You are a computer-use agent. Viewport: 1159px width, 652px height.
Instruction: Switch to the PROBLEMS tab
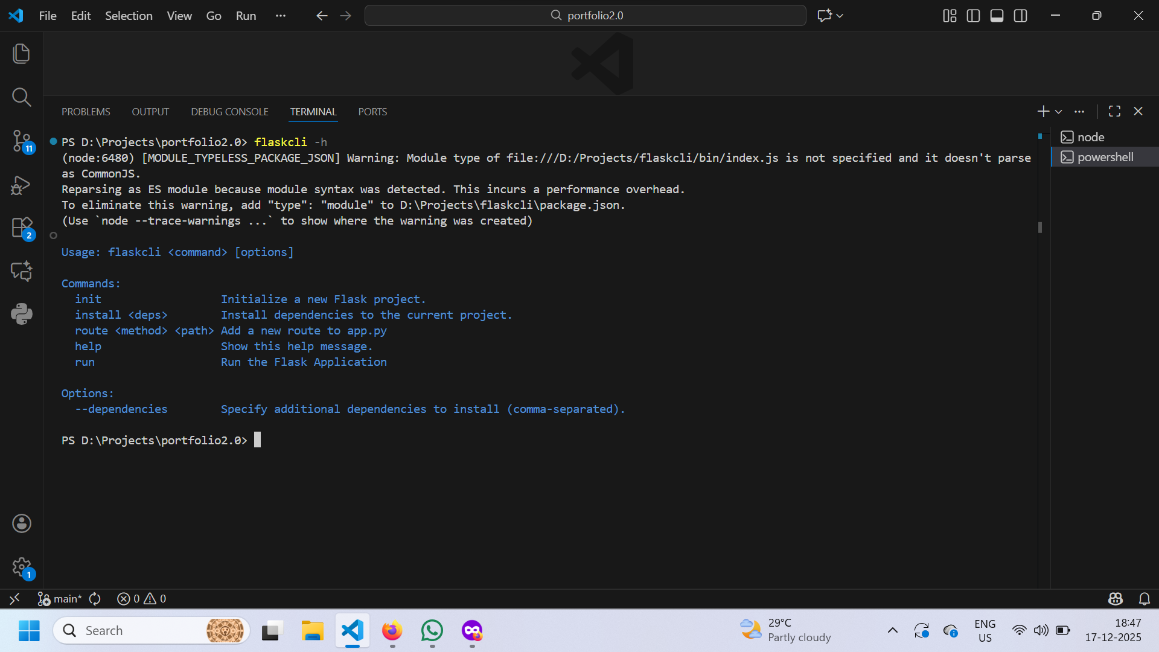click(86, 112)
